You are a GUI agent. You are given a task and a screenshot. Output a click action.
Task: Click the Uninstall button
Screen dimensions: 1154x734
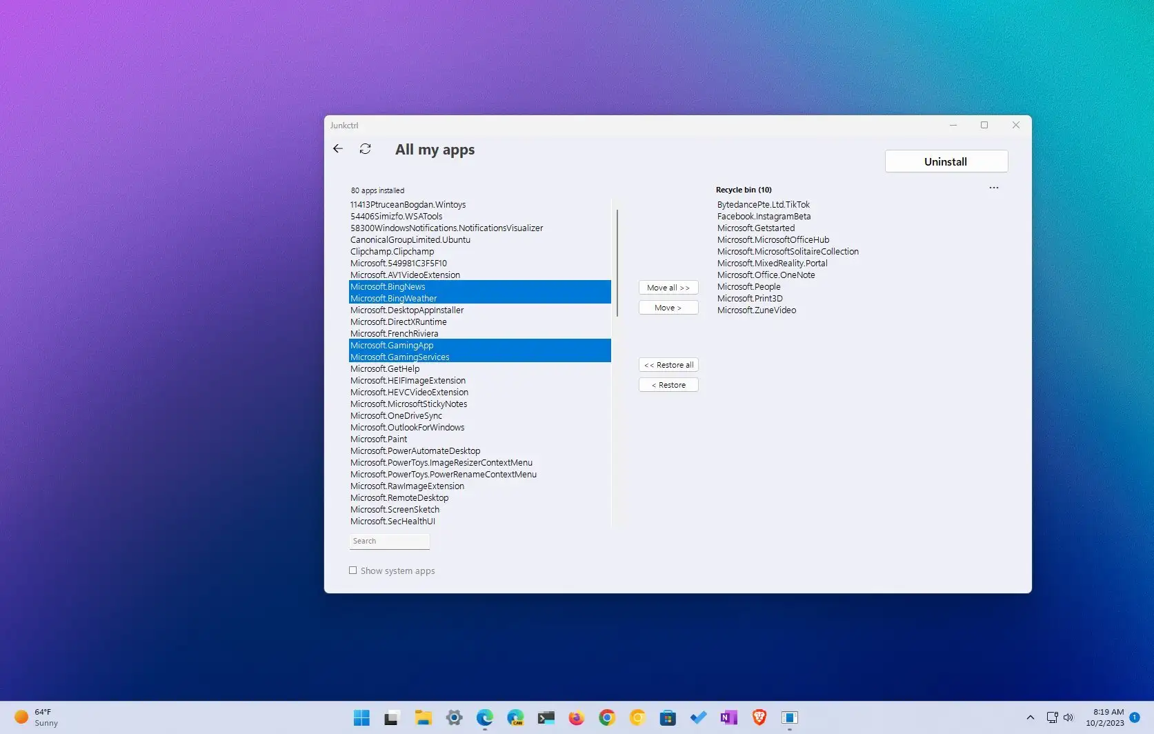click(x=946, y=161)
